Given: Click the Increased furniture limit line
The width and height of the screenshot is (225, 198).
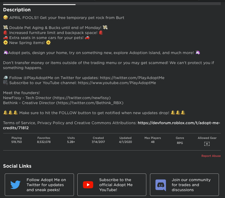Looking at the screenshot, I should click(x=53, y=33).
